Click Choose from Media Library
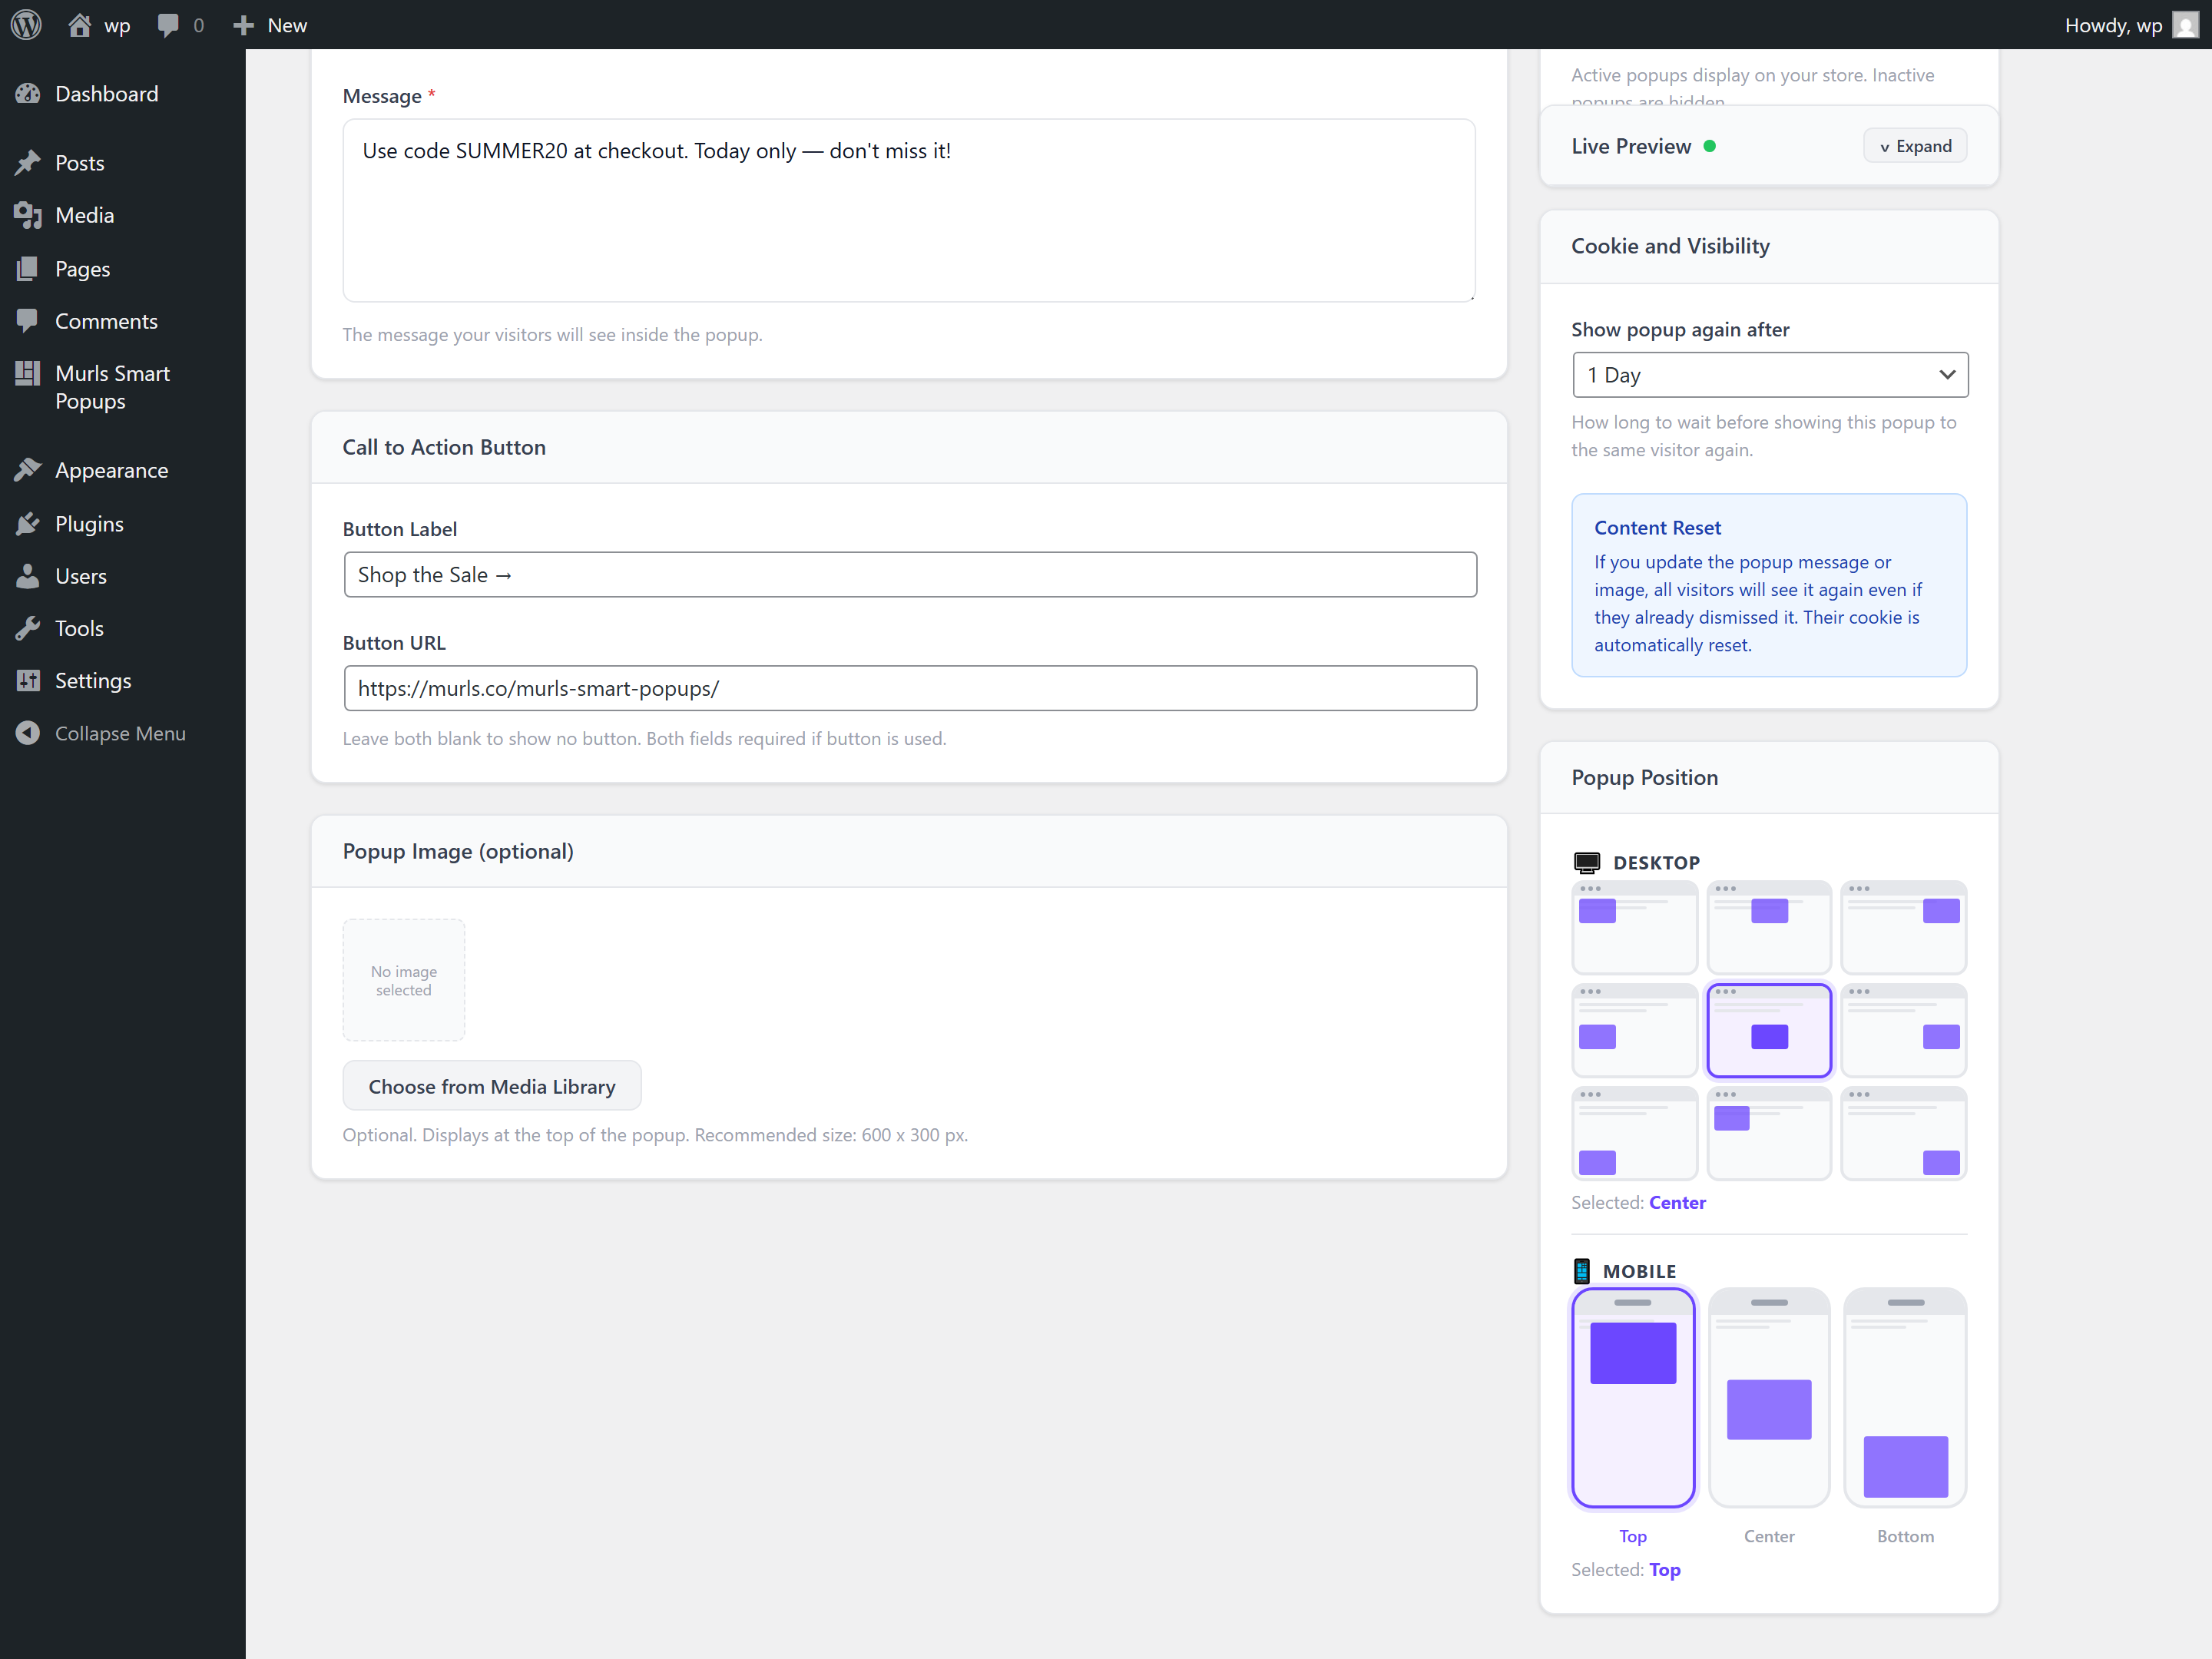 [491, 1086]
